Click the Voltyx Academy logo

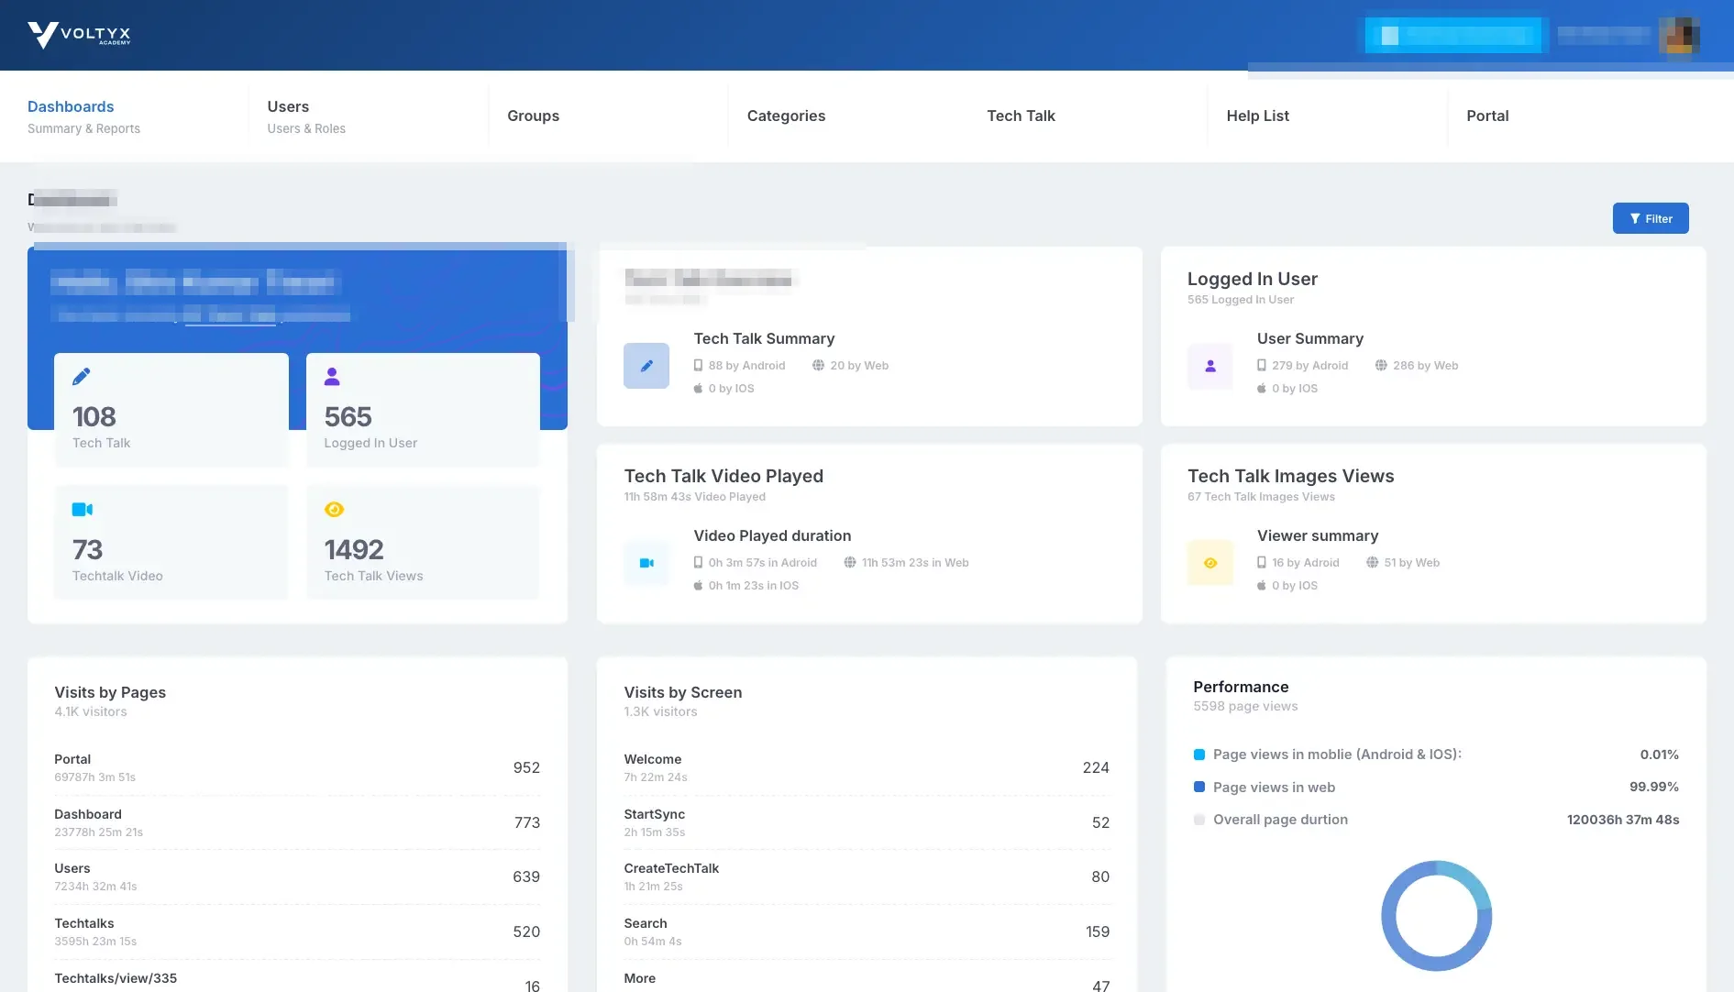(80, 35)
